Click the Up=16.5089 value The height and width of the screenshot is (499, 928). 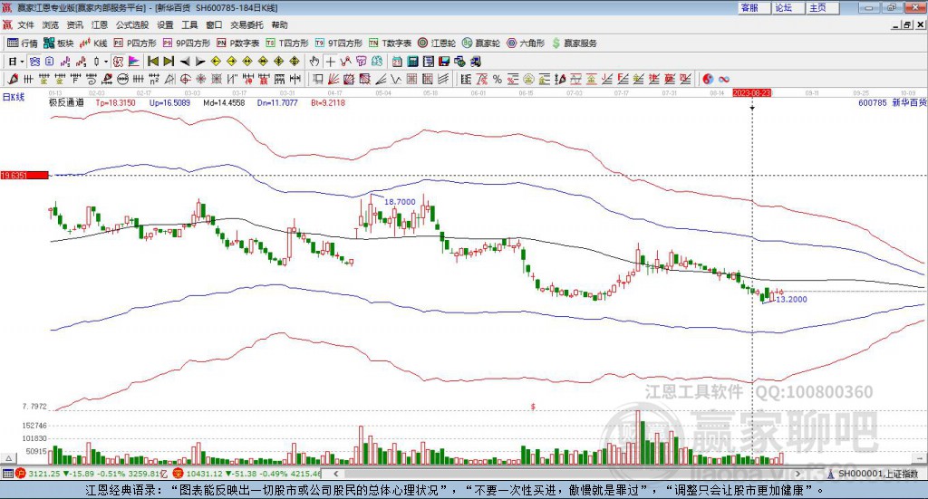(169, 103)
